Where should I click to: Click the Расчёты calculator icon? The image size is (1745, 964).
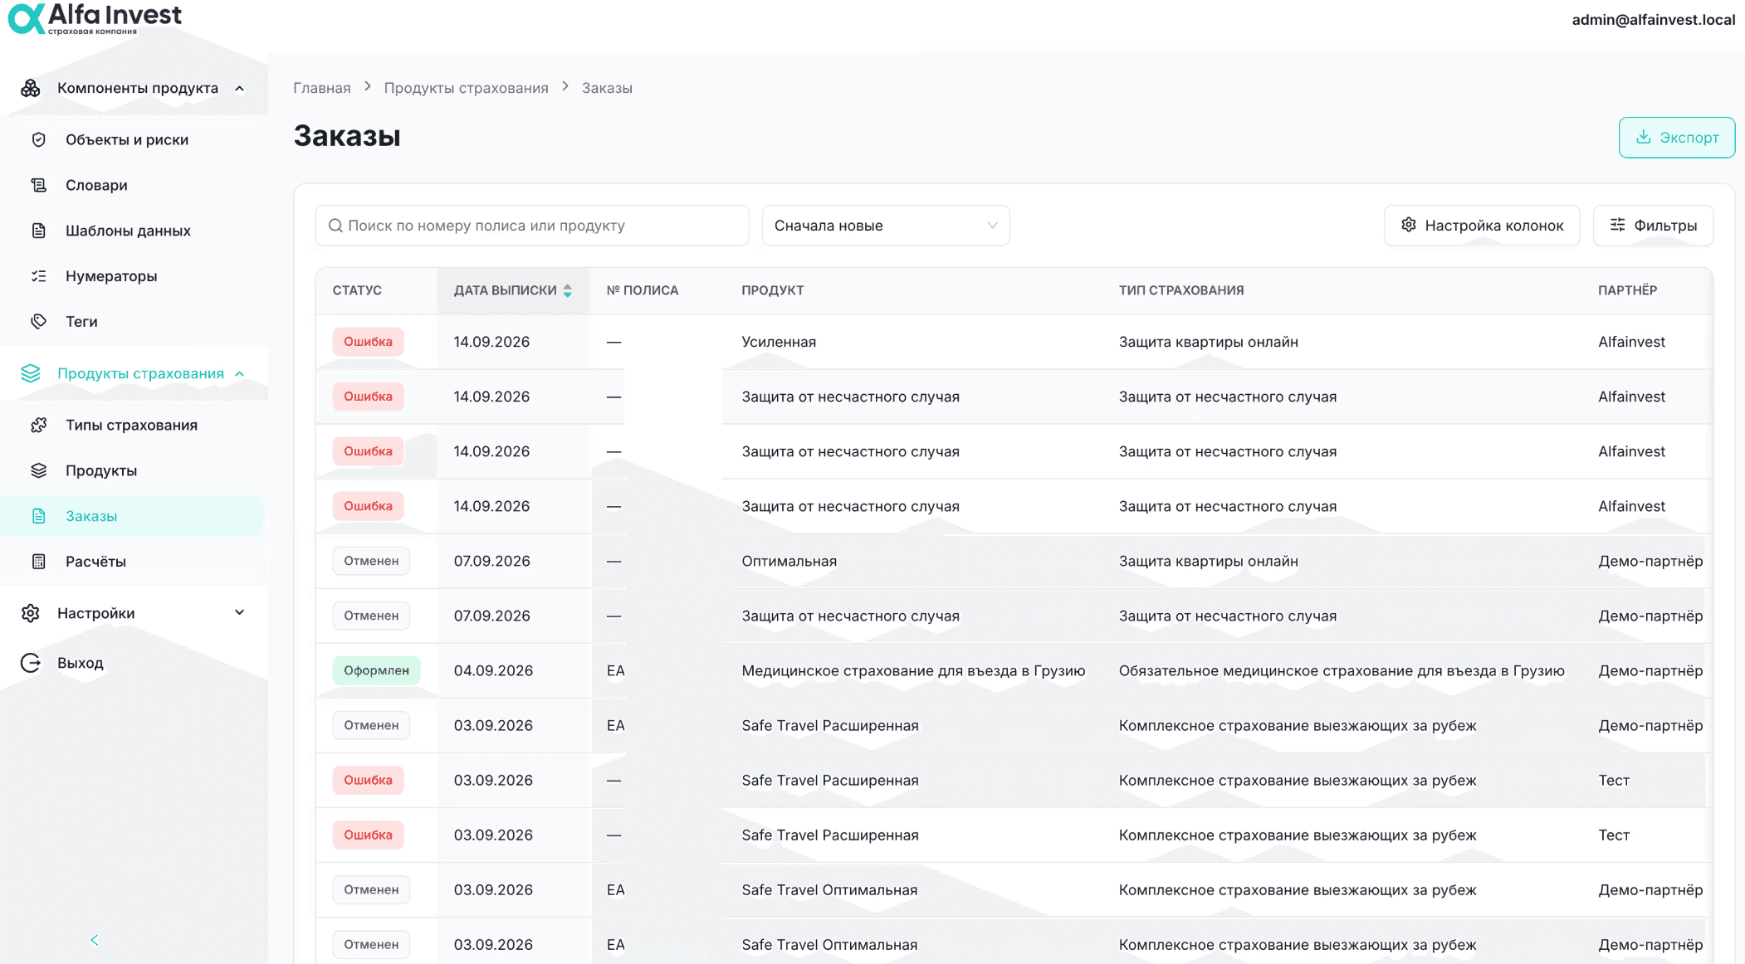tap(39, 562)
